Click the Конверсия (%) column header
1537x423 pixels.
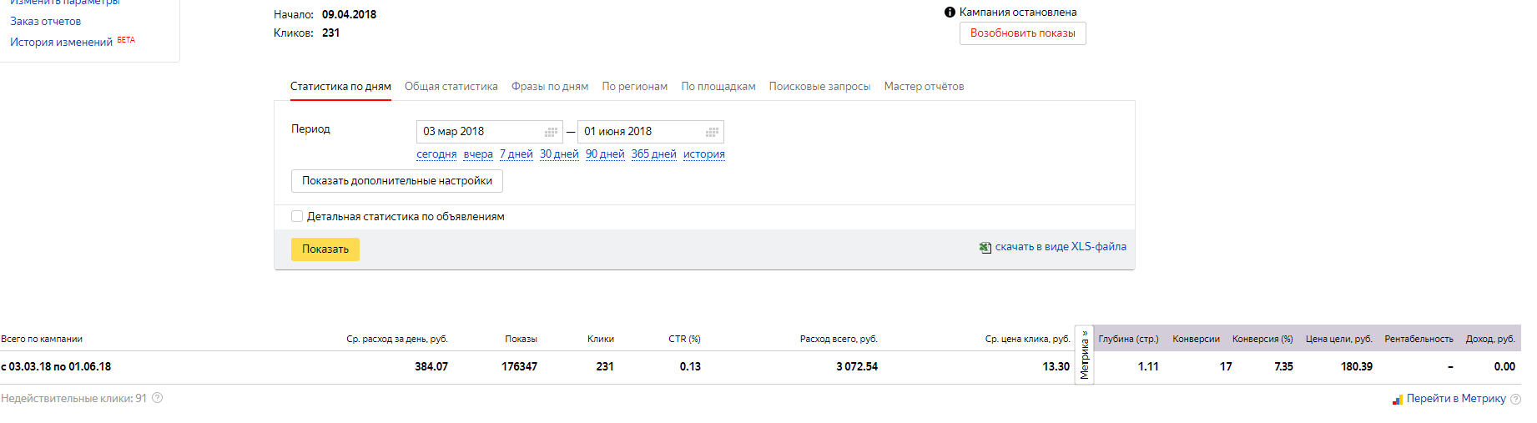click(1262, 339)
